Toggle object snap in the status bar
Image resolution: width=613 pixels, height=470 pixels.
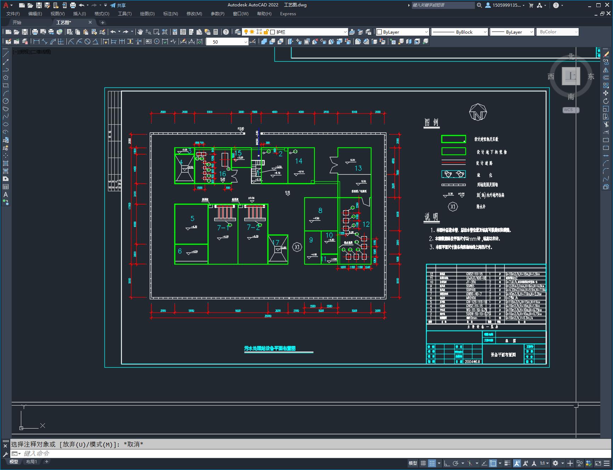[x=493, y=463]
